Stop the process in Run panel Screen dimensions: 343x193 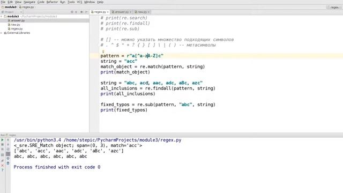[2, 145]
